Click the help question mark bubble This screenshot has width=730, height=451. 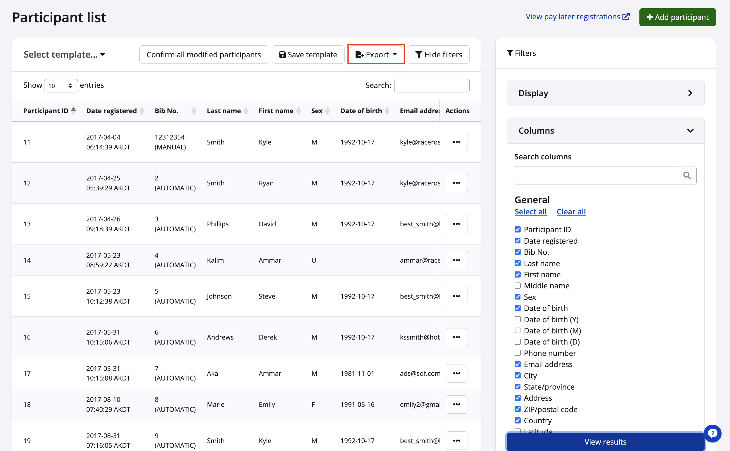pos(712,433)
